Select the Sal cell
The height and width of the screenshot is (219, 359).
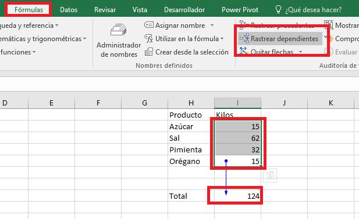[191, 138]
